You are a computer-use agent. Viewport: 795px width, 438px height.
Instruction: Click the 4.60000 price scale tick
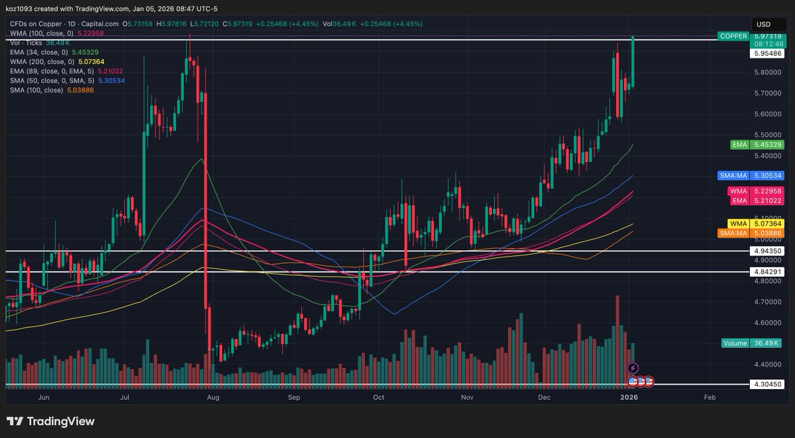point(768,323)
